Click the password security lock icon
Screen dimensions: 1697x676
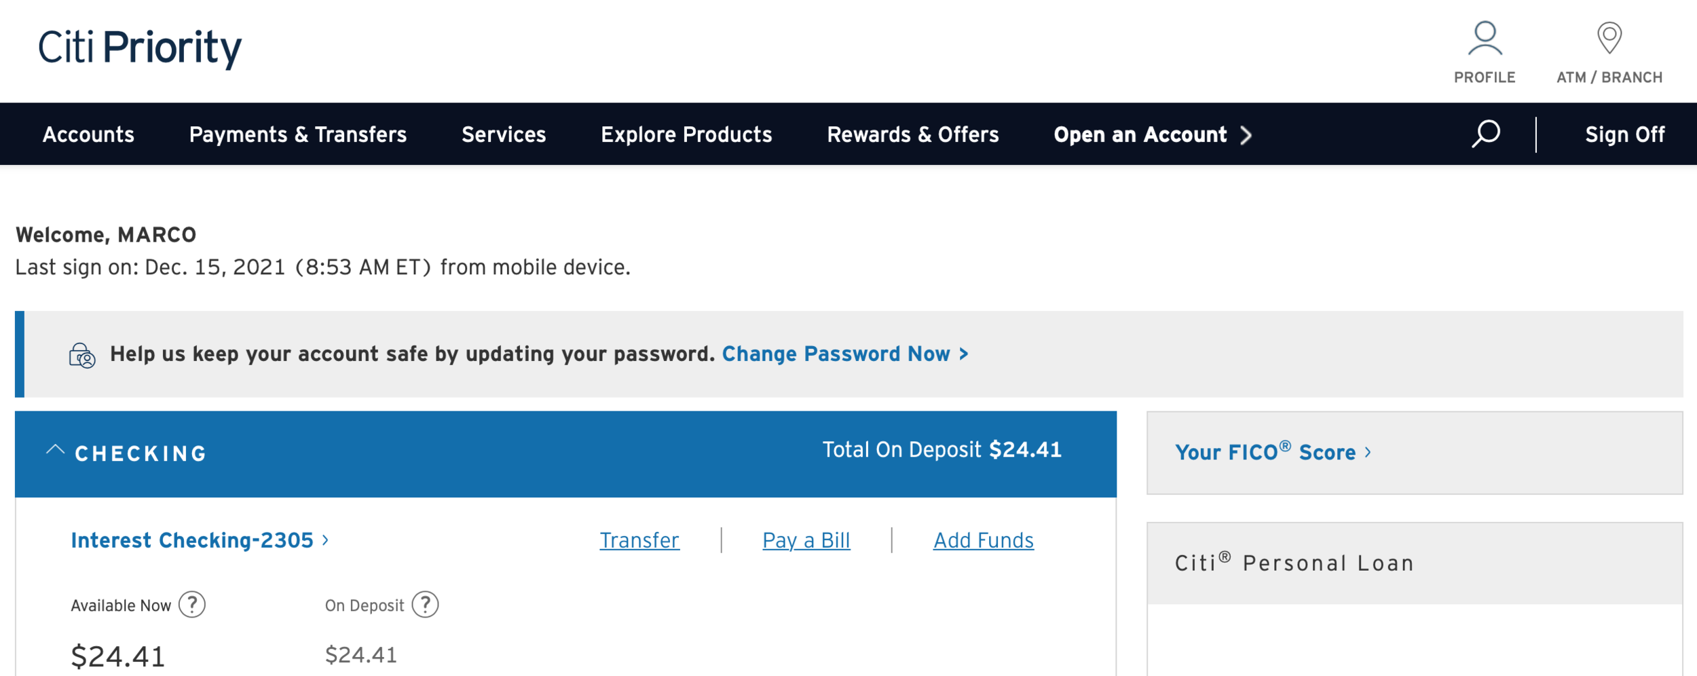[x=82, y=355]
